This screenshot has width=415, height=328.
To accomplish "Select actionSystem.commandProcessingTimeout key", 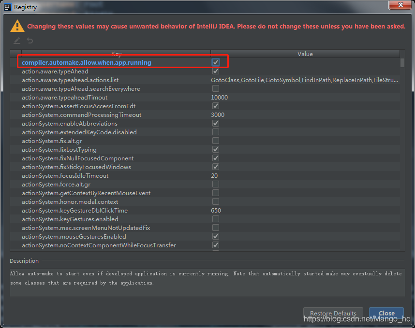I will tap(82, 115).
